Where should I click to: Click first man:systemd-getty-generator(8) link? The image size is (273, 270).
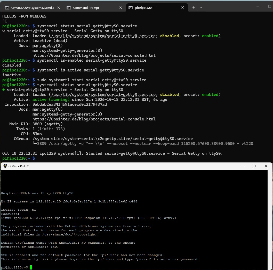67,51
